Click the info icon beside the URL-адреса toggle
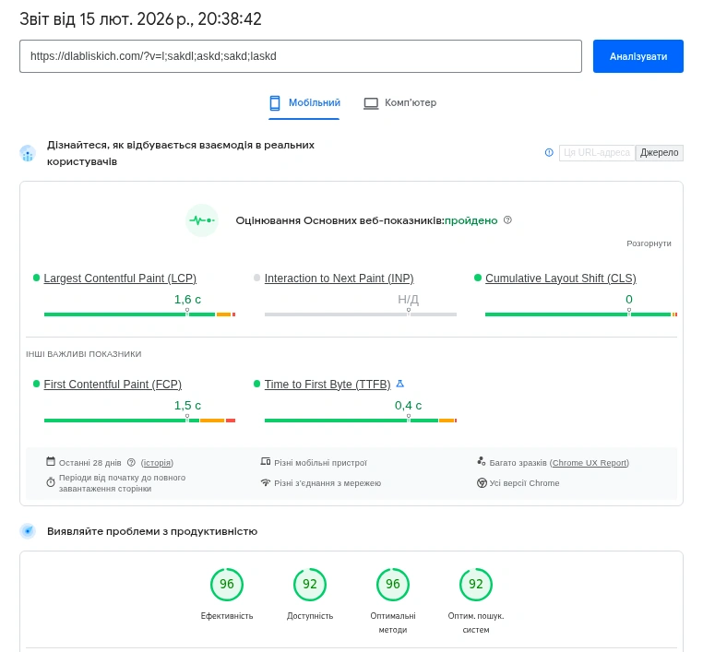 (x=549, y=153)
